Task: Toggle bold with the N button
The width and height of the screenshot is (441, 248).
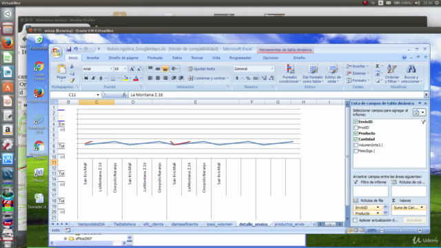Action: coord(86,78)
